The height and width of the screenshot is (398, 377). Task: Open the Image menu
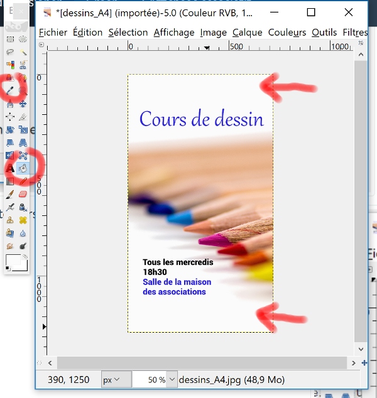coord(214,33)
